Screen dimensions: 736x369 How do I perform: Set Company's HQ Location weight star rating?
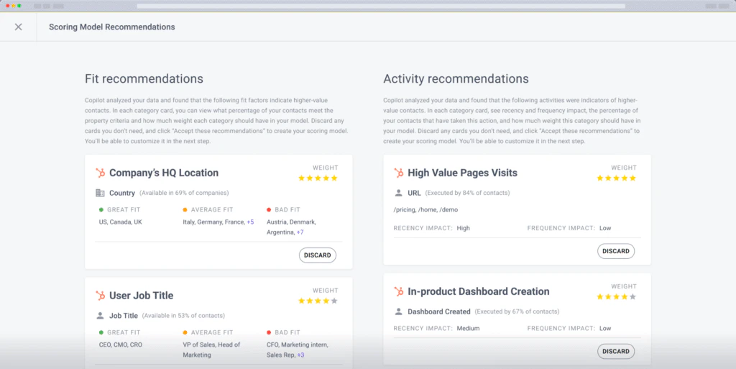pos(318,178)
